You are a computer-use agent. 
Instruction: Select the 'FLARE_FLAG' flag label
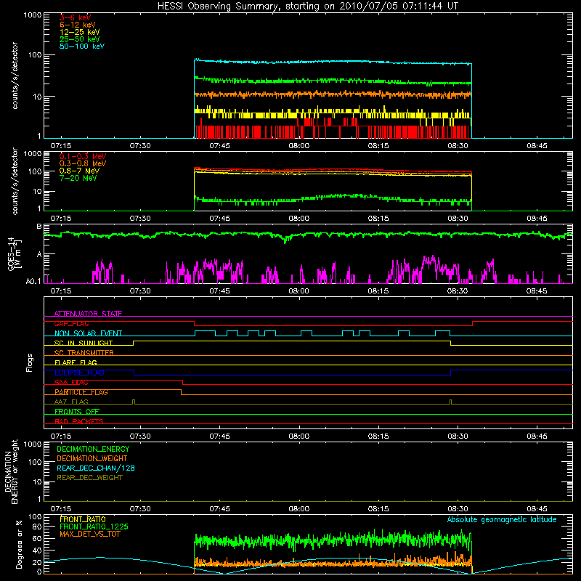tap(76, 362)
